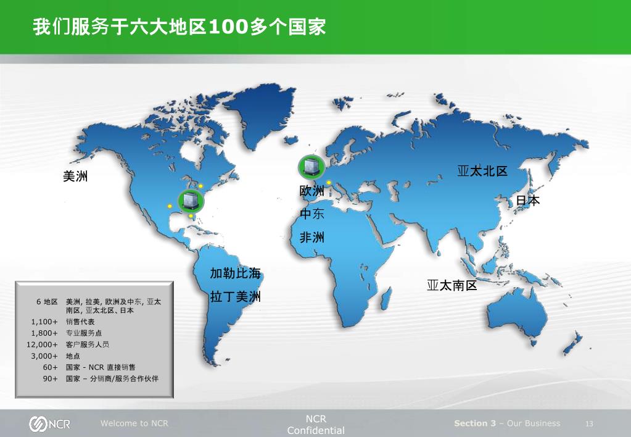Select the slide title '我们服务于六大地区100多个国家'
This screenshot has width=631, height=437.
click(179, 27)
